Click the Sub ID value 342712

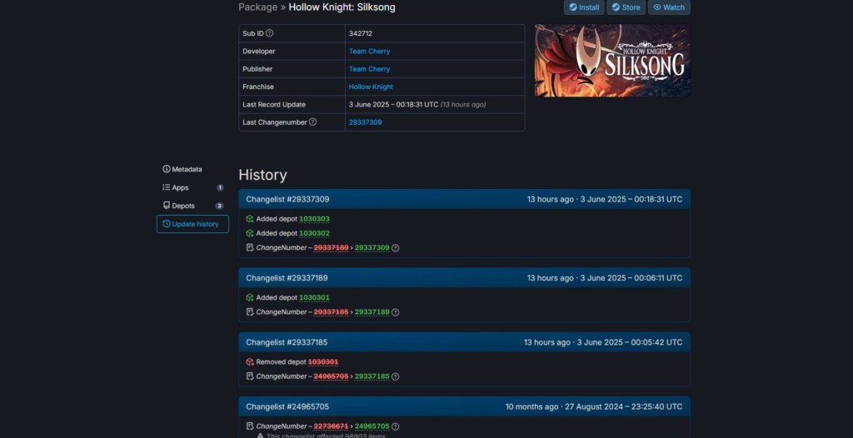coord(361,33)
